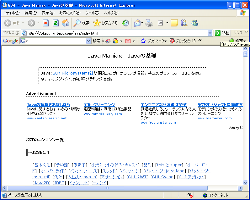This screenshot has height=200, width=250.
Task: Expand the Word edit button dropdown arrow
Action: pos(167,23)
